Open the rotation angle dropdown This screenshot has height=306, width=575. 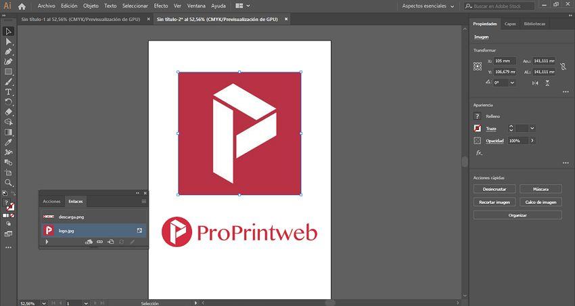[512, 83]
